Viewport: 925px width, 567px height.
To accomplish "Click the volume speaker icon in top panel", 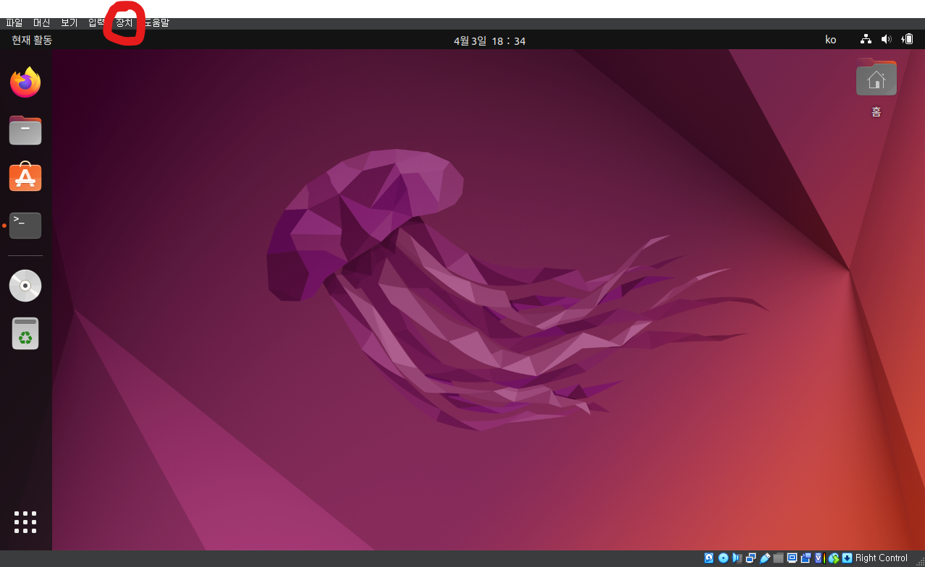I will click(886, 40).
